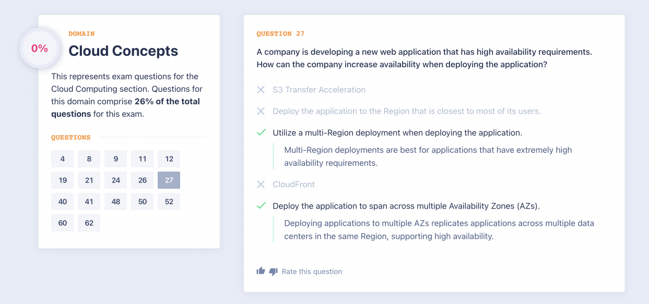Open question 27, currently highlighted
This screenshot has width=649, height=304.
click(169, 180)
